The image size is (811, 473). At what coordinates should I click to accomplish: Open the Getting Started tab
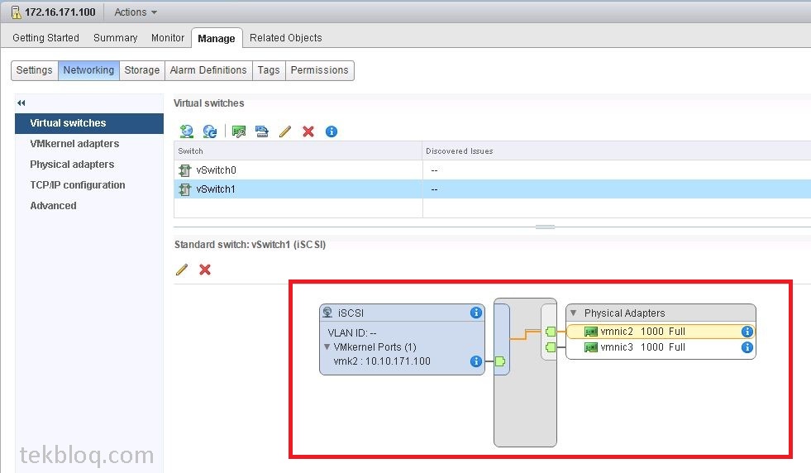coord(45,38)
